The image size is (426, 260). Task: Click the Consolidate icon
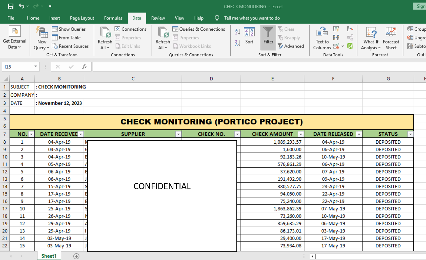(x=350, y=29)
